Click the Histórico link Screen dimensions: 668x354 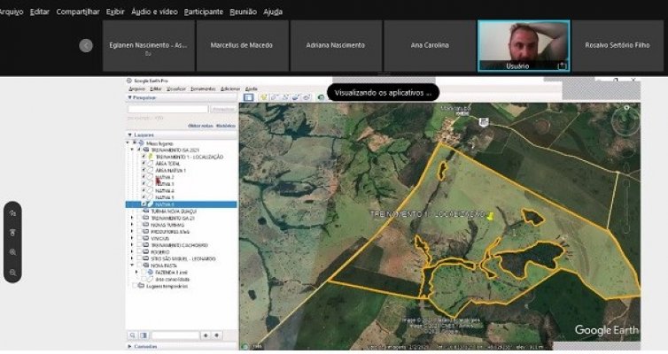[226, 126]
